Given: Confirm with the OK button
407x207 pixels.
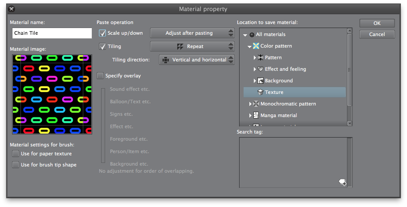Looking at the screenshot, I should (x=377, y=23).
